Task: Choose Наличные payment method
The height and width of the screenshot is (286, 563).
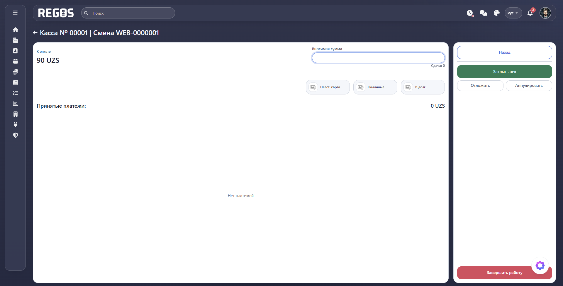Action: pos(375,87)
